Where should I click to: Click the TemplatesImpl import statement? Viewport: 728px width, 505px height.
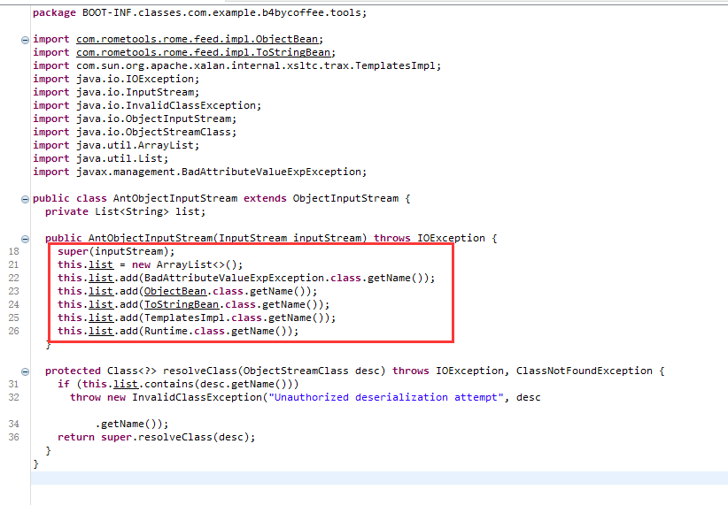point(236,65)
